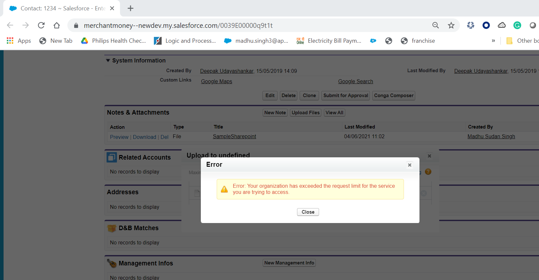Screen dimensions: 539x280
Task: Close the Contact 1234 Salesforce tab
Action: click(112, 8)
